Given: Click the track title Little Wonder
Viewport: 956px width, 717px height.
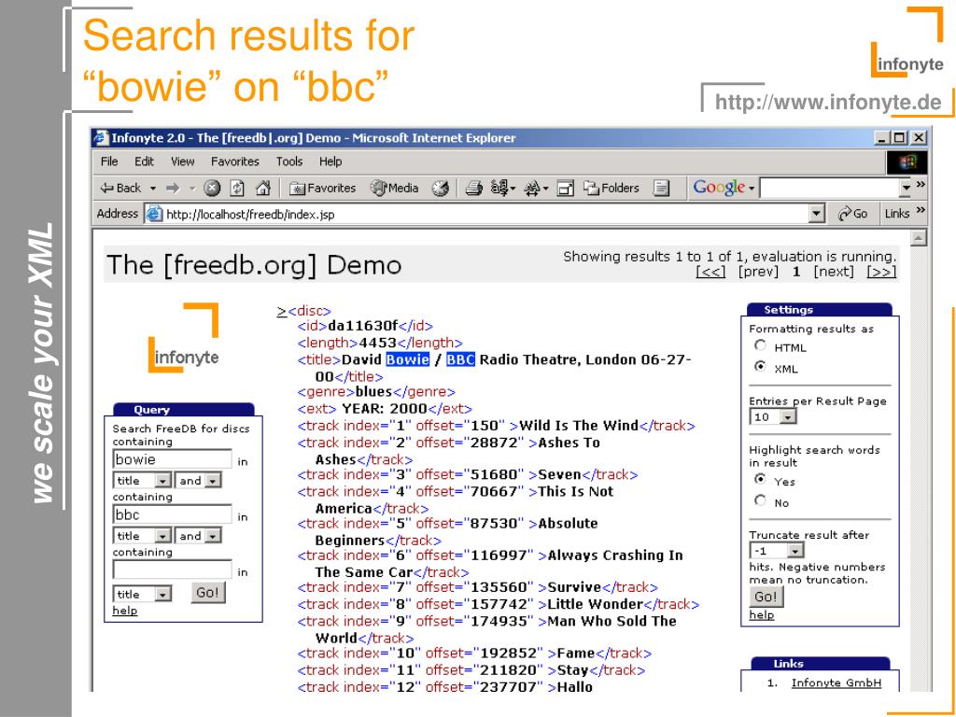Looking at the screenshot, I should [x=595, y=604].
